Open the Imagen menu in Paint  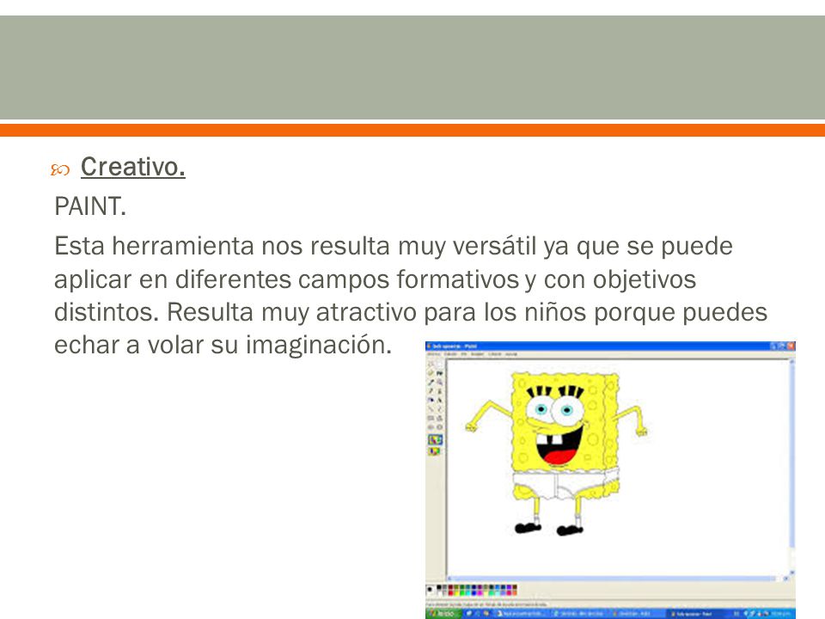point(478,353)
